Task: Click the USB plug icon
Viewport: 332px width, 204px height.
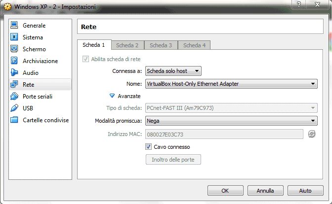Action: (x=14, y=108)
